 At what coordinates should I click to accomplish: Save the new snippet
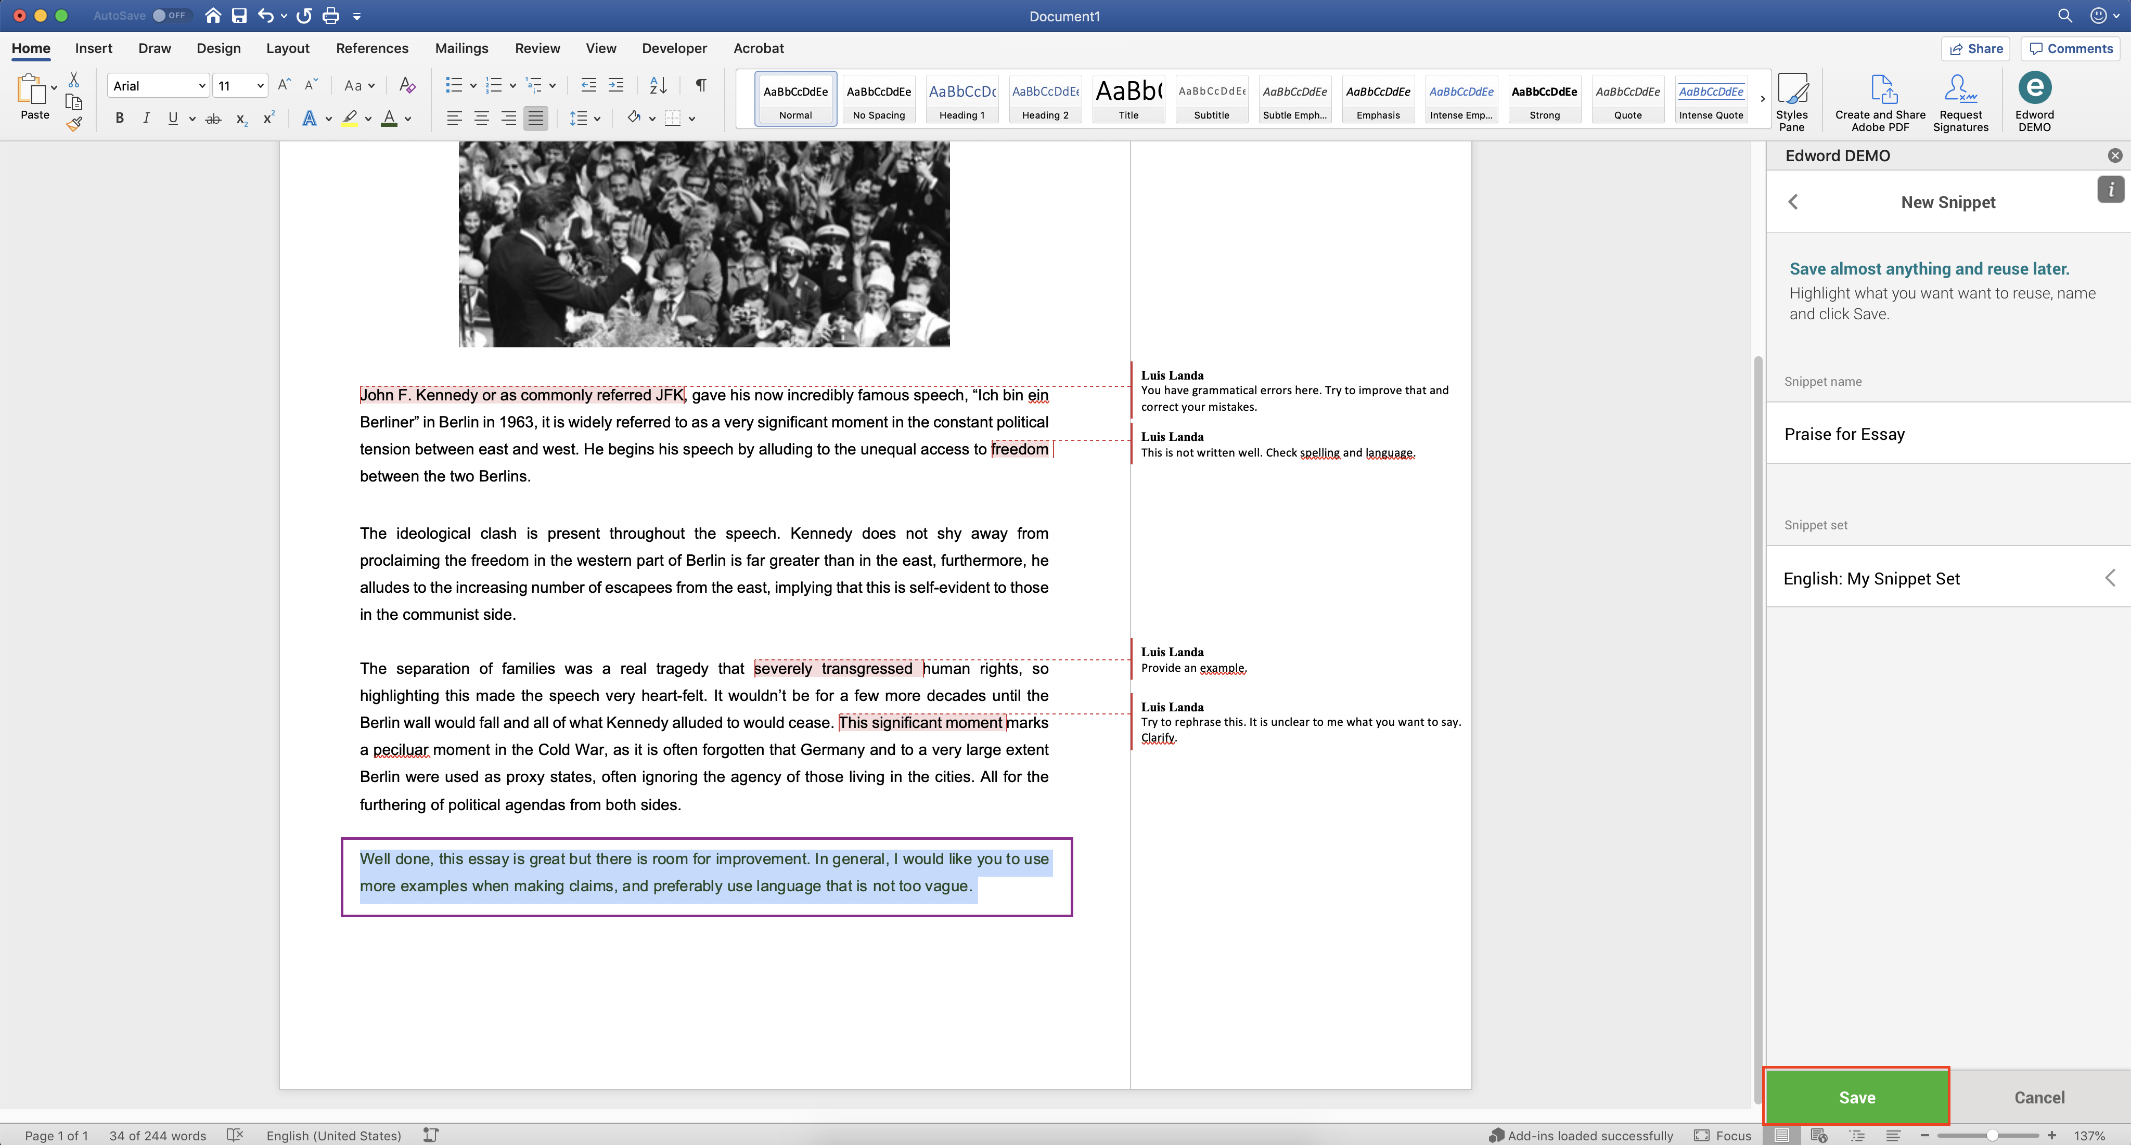coord(1856,1097)
